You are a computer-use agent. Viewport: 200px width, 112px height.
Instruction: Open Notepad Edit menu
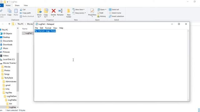(x=42, y=28)
